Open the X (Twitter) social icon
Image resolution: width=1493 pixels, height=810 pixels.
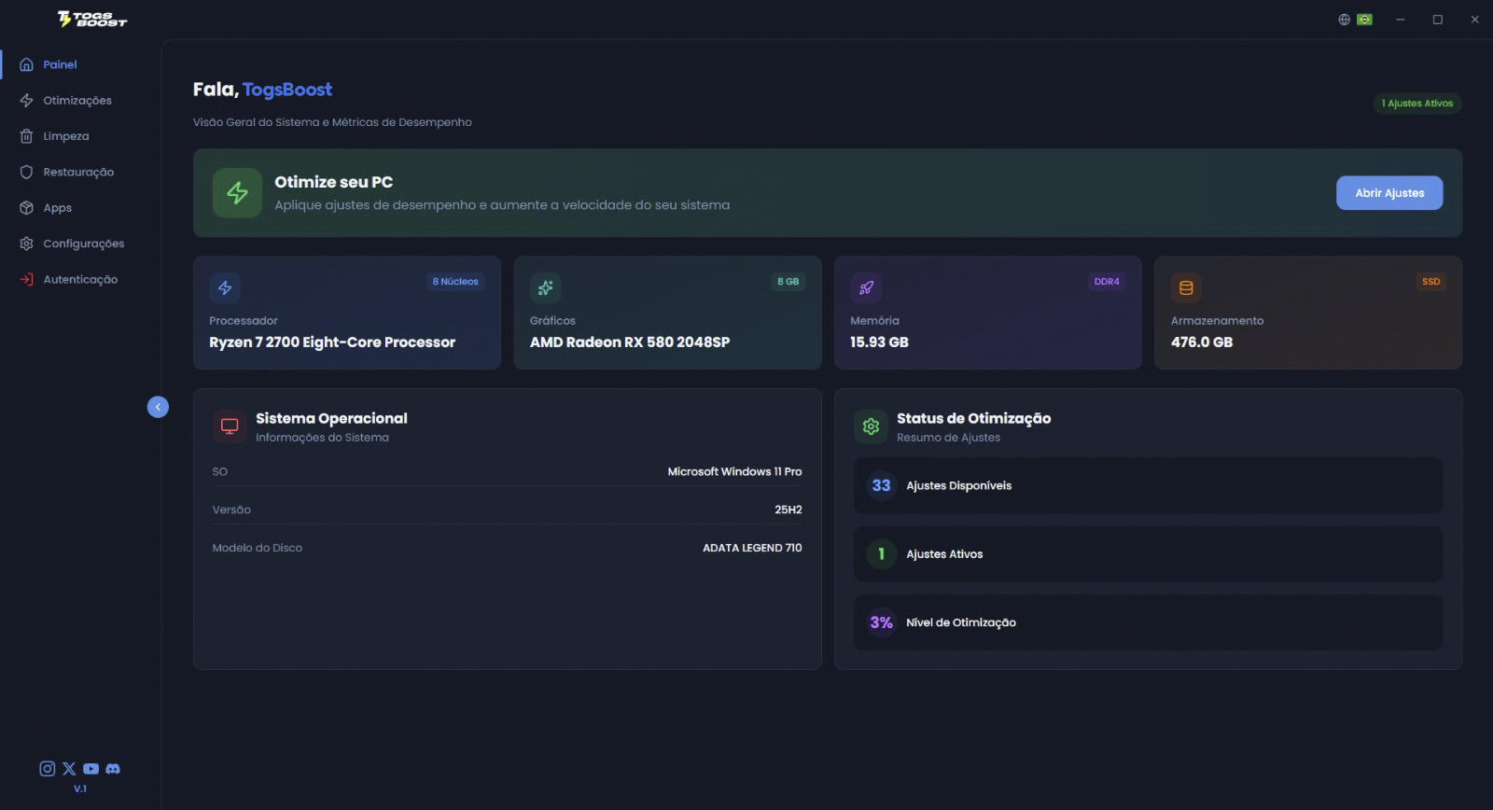pyautogui.click(x=69, y=769)
